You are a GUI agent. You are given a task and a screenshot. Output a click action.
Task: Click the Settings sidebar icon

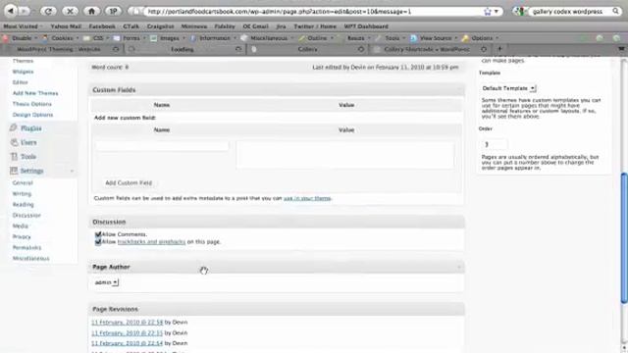click(14, 171)
